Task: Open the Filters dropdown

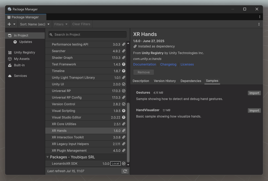Action: 61,24
